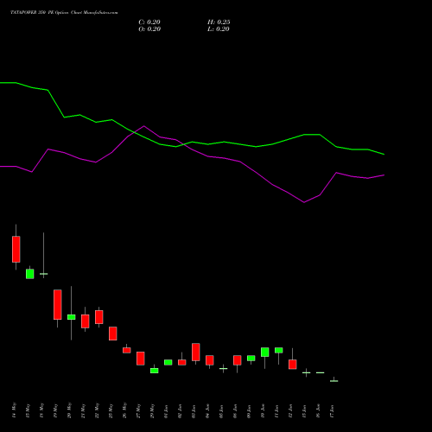Click the 08 Jun date label
Screen dimensions: 432x432
coord(236,411)
